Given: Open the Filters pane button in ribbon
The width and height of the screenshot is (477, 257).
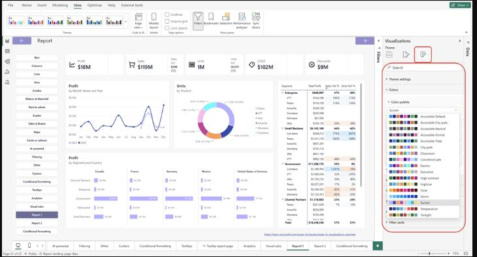Looking at the screenshot, I should click(x=197, y=21).
